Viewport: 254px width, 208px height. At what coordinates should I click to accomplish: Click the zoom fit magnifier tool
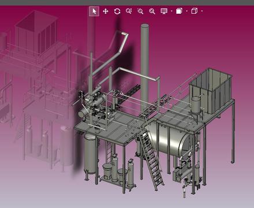coord(152,11)
